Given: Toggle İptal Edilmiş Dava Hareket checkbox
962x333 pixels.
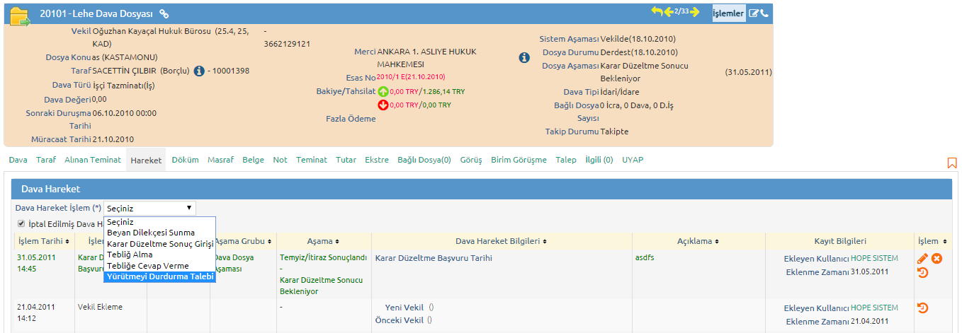Looking at the screenshot, I should (20, 224).
